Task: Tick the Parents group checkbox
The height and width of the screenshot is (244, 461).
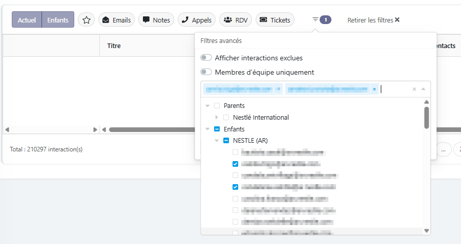Action: pos(217,105)
